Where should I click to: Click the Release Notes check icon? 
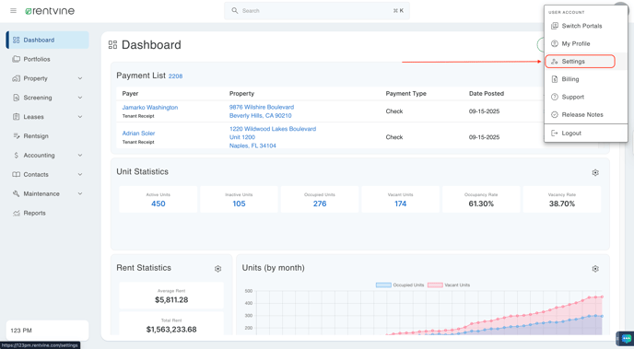[555, 115]
